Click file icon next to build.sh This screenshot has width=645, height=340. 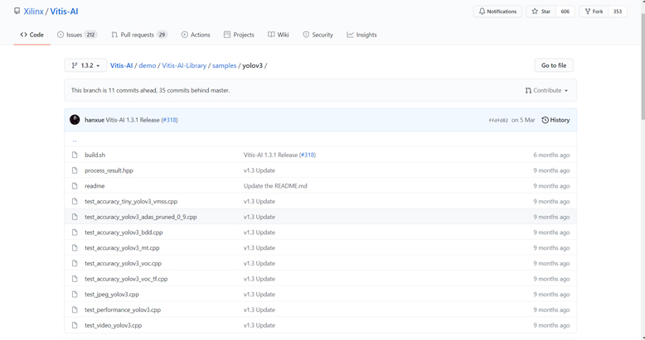tap(75, 155)
